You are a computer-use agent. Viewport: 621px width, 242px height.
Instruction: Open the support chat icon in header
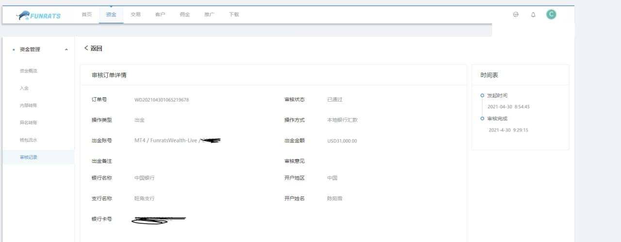click(516, 15)
